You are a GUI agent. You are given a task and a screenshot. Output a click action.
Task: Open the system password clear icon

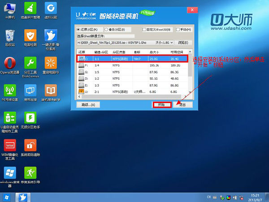point(30,148)
